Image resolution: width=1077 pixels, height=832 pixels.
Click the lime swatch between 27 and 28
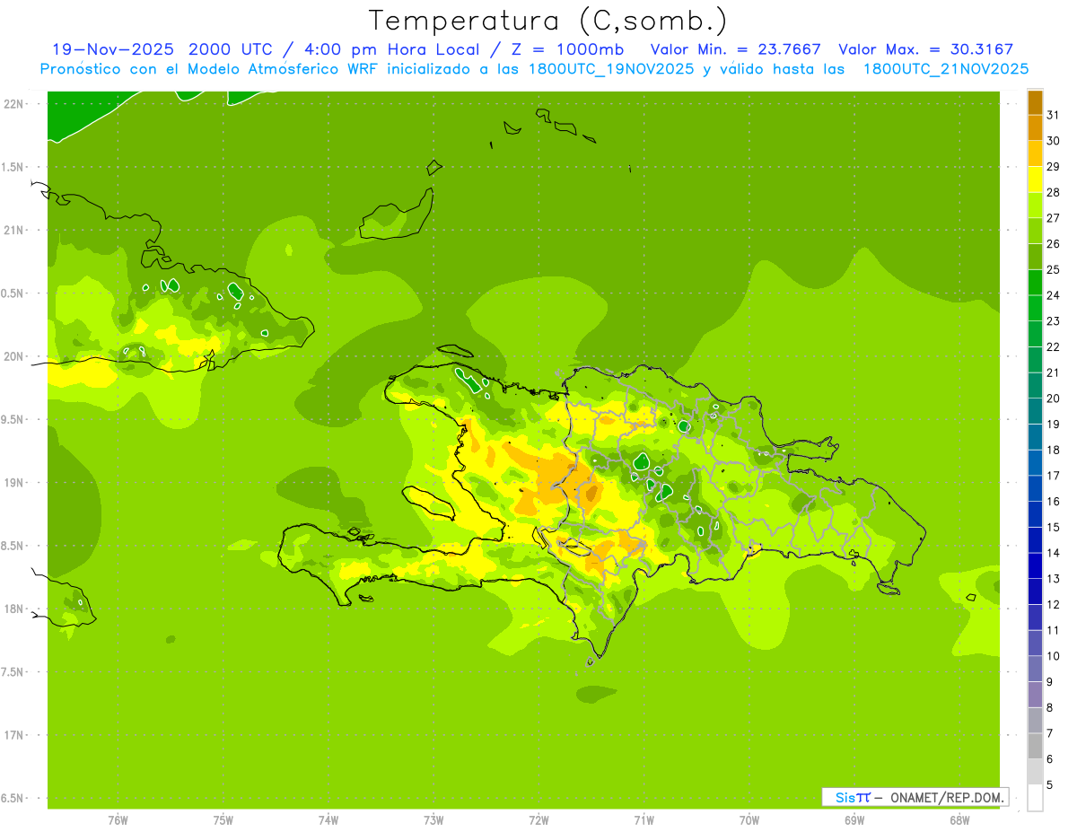[x=1035, y=205]
